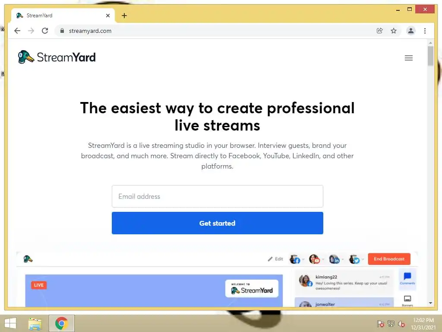This screenshot has height=332, width=442.
Task: Reload the StreamYard page
Action: [x=45, y=31]
